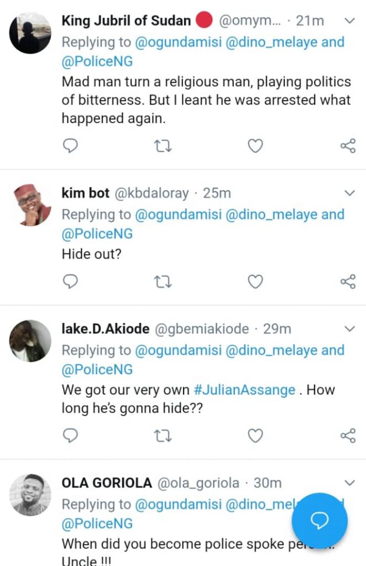Reply to lake.D.Akiode's Julian Assange tweet

[70, 436]
